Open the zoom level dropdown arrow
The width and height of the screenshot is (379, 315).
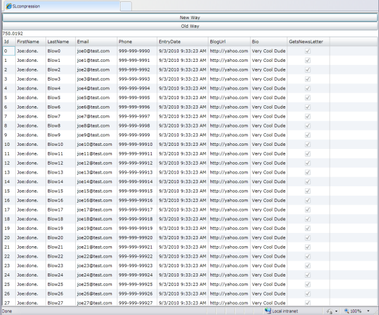tap(368, 311)
